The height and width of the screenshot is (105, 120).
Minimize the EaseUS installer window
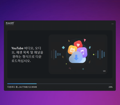coord(113,24)
